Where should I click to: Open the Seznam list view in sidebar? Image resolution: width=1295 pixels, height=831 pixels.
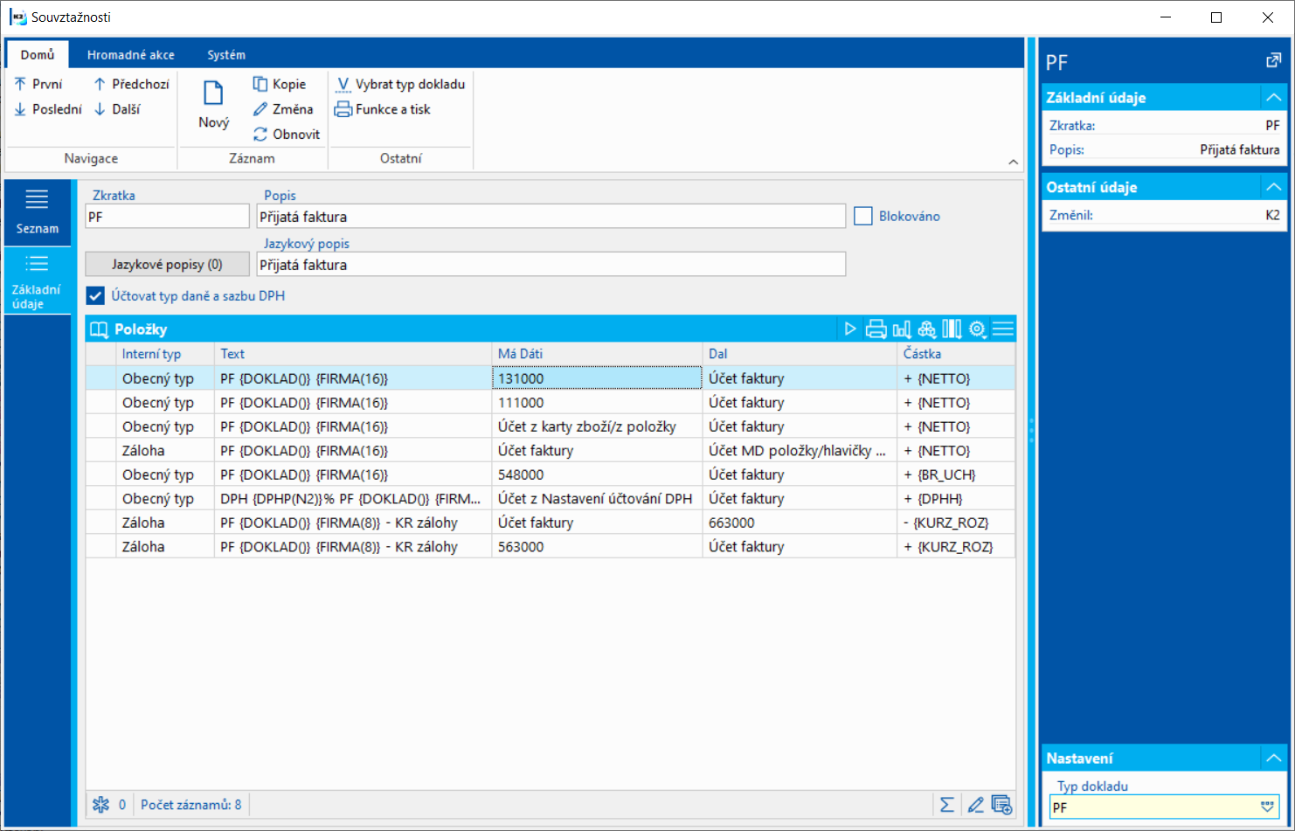point(37,212)
